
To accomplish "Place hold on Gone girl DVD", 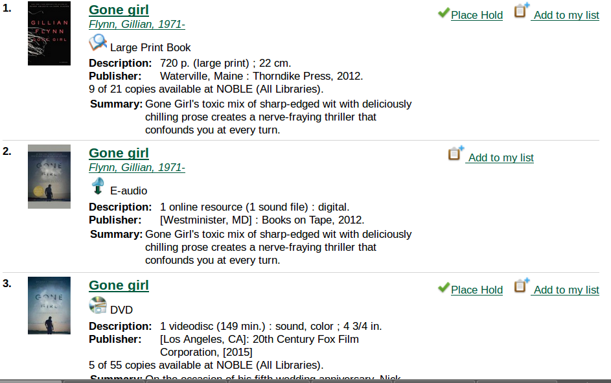I will point(477,290).
